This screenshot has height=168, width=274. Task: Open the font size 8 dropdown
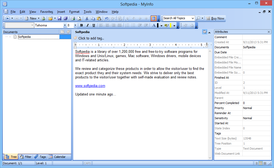75,25
